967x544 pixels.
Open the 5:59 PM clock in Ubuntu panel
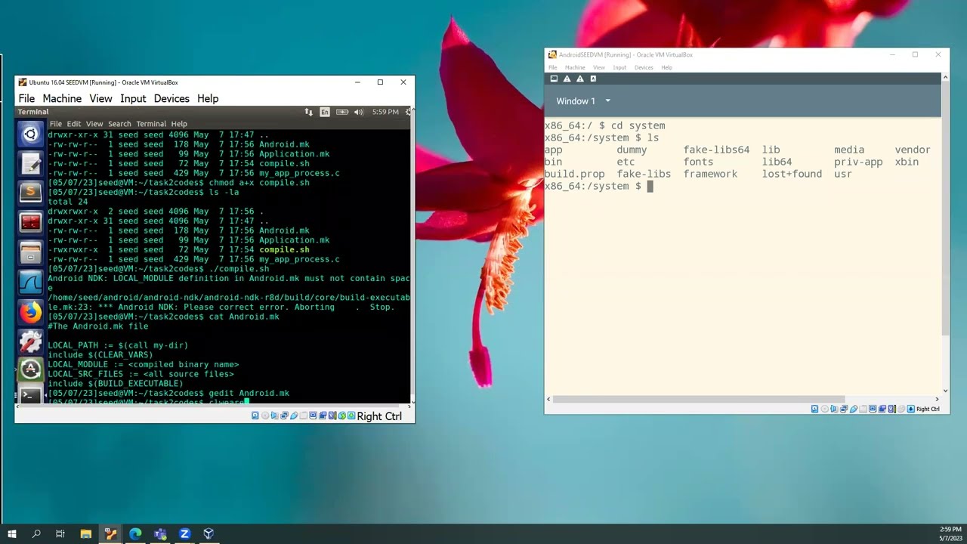click(x=385, y=112)
